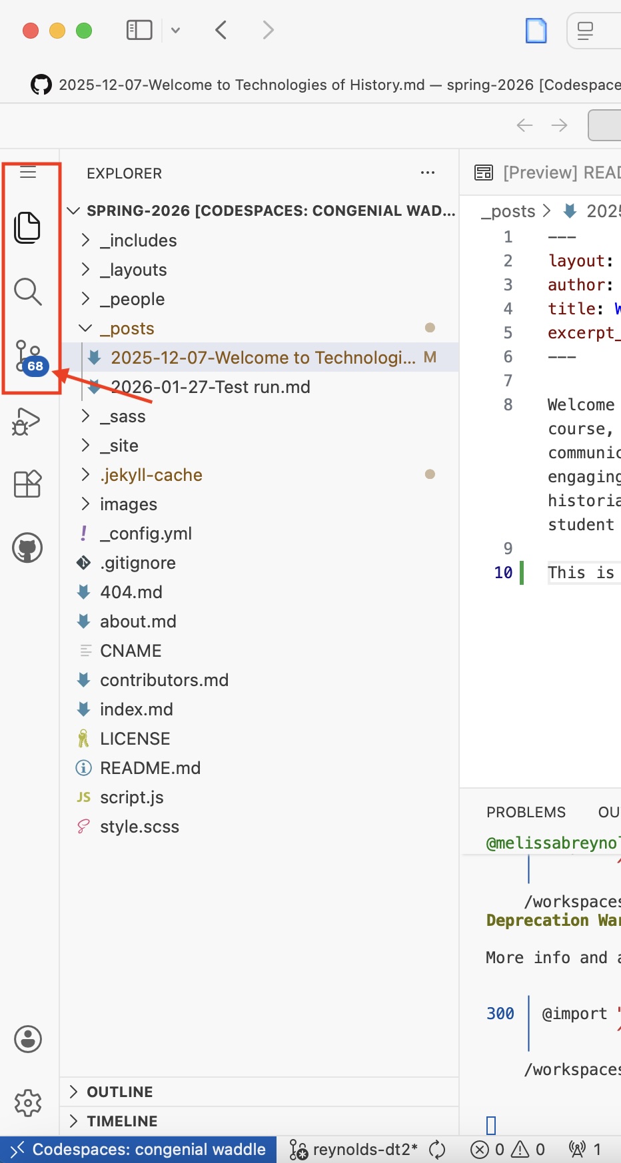Click the reynolds-dt2 branch indicator
Screen dimensions: 621x1163
[354, 1150]
